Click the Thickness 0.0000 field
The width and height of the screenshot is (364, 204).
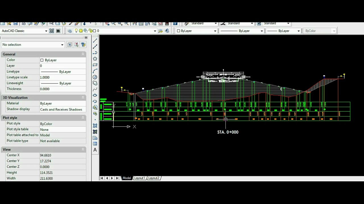point(63,89)
